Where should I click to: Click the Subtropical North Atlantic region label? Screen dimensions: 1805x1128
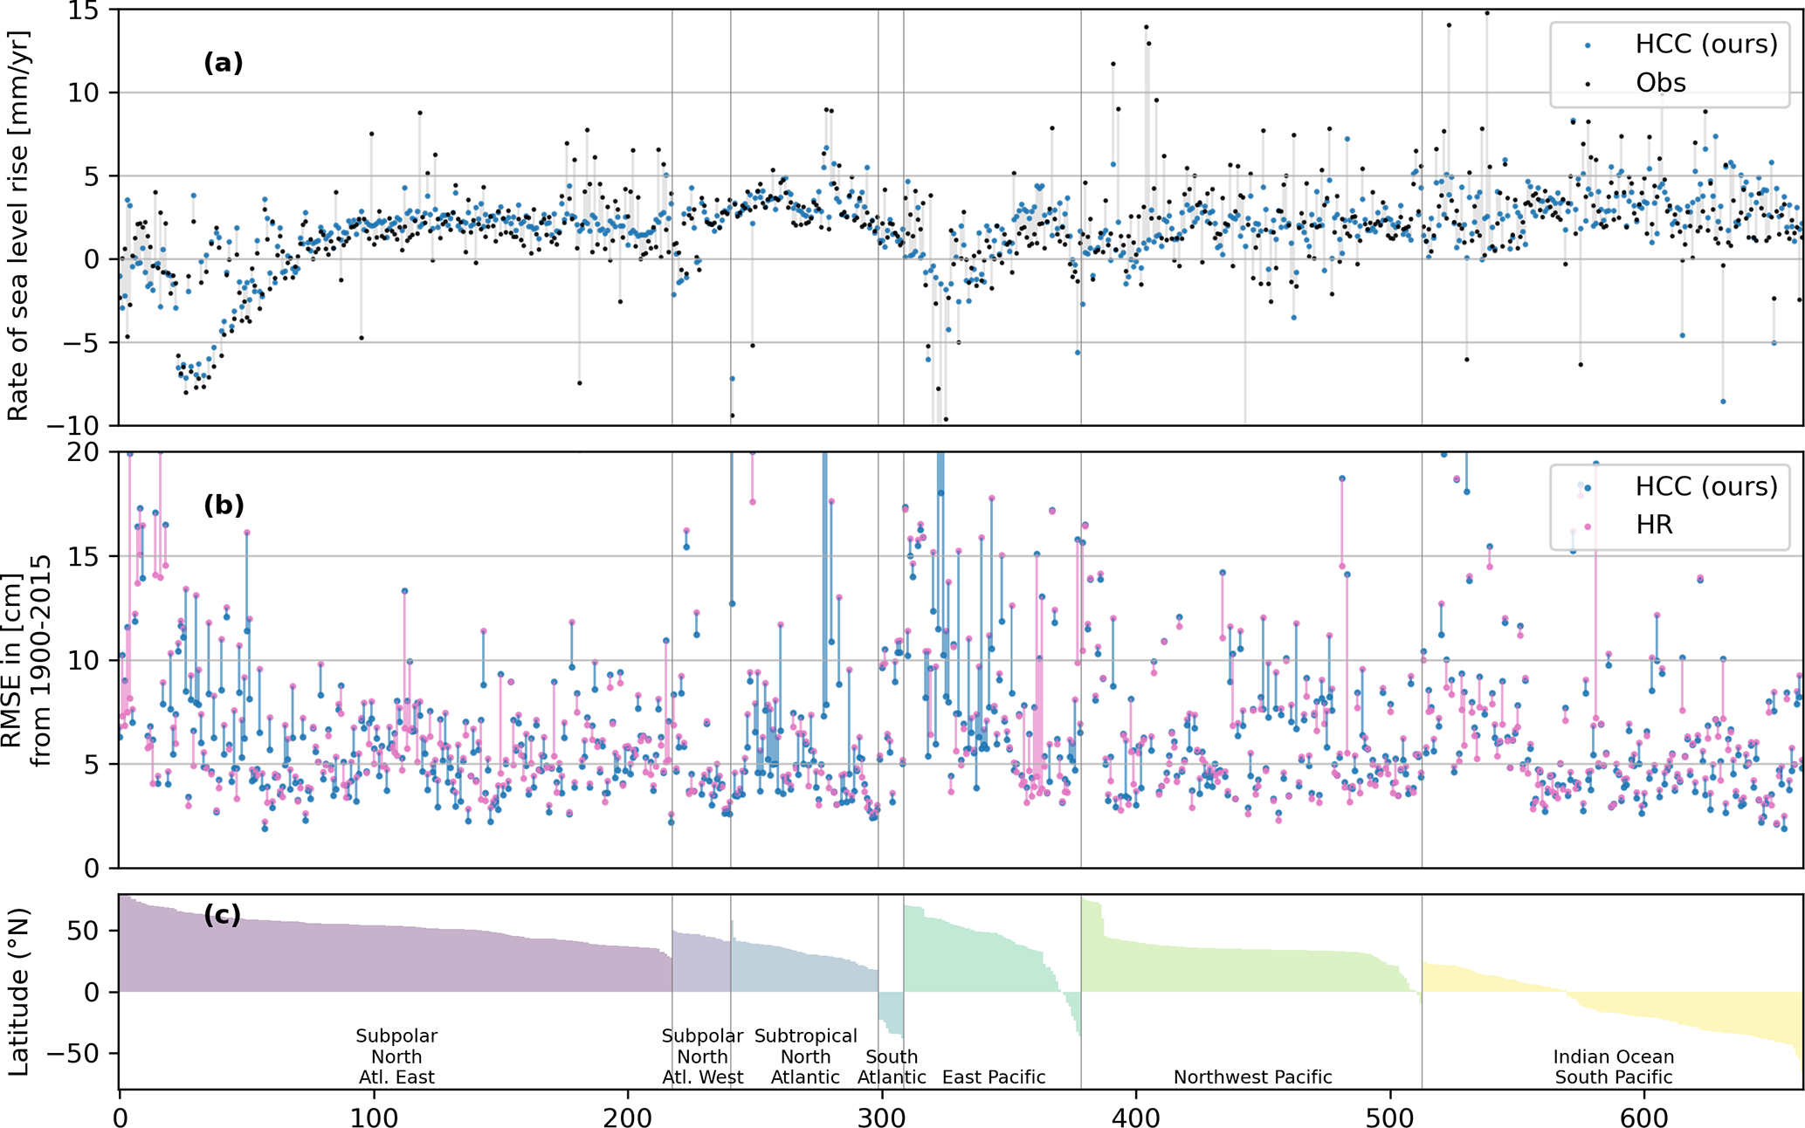tap(805, 1056)
